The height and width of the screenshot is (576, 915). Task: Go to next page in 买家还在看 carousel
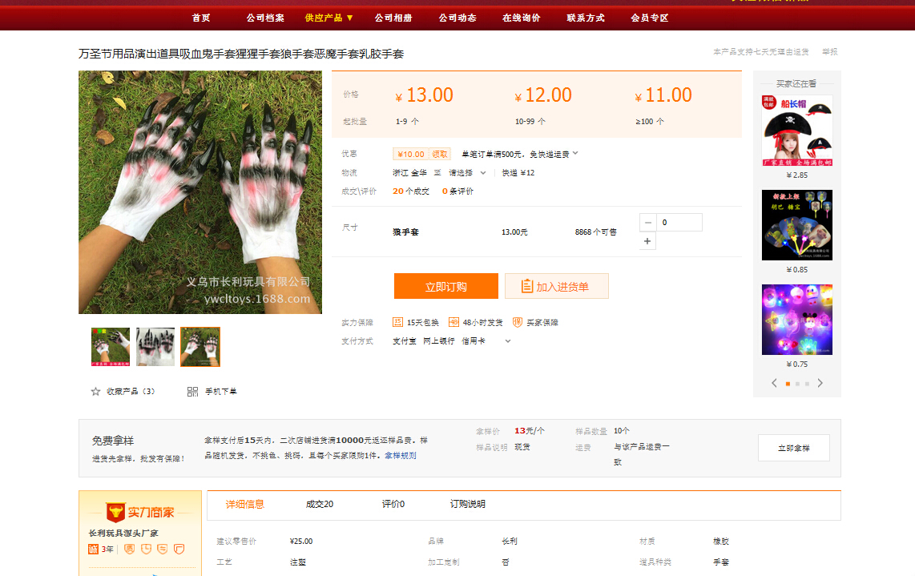point(820,383)
